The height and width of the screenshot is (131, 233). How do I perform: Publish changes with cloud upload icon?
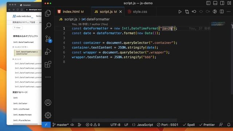click(72, 125)
